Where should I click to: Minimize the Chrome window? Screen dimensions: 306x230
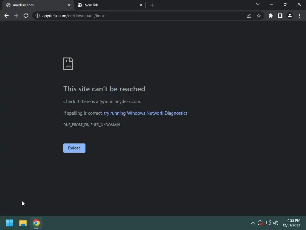(x=271, y=4)
